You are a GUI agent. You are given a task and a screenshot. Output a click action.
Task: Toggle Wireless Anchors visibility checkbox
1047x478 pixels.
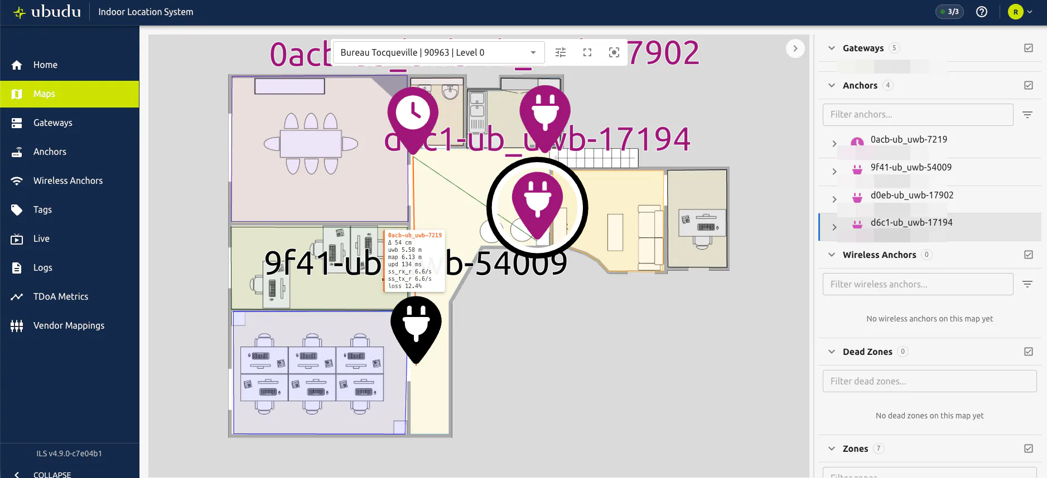[x=1029, y=255]
